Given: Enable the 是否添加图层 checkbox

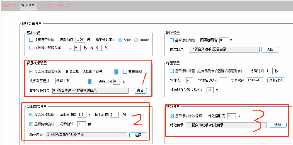Looking at the screenshot, I should tap(172, 40).
